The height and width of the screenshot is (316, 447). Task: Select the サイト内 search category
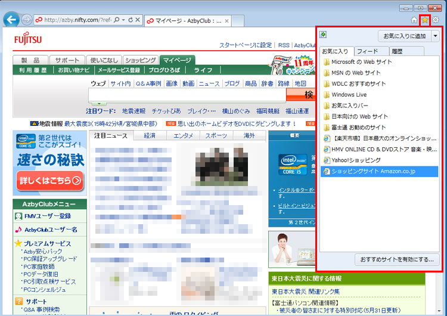pyautogui.click(x=120, y=83)
